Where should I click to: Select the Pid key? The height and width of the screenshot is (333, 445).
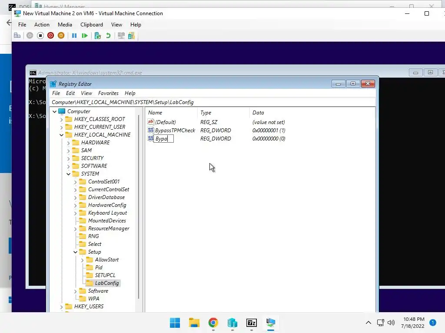tap(99, 267)
